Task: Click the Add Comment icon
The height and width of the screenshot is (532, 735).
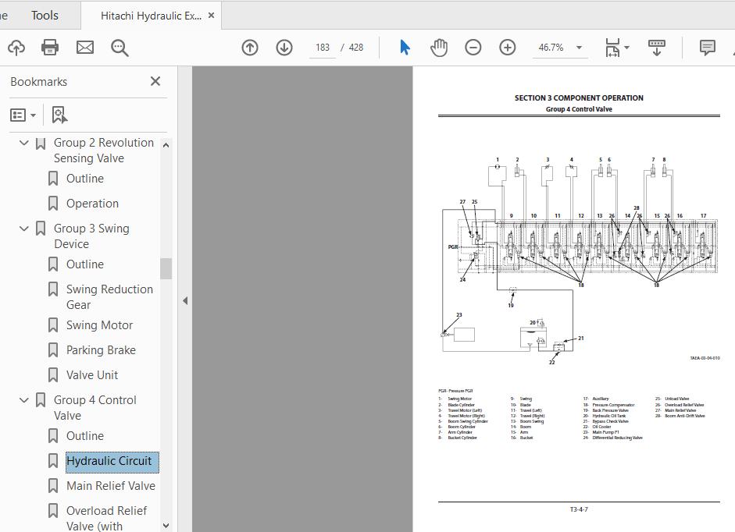Action: tap(706, 47)
